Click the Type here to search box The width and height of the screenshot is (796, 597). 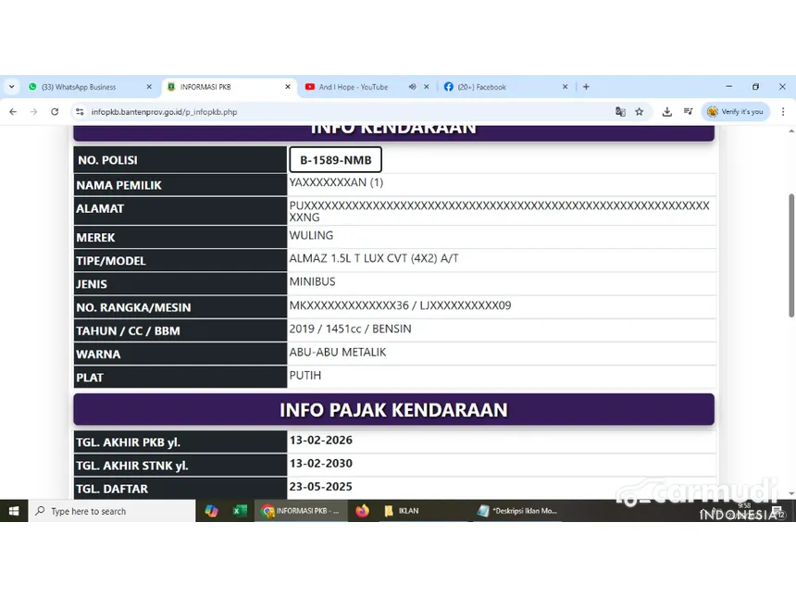pos(112,511)
